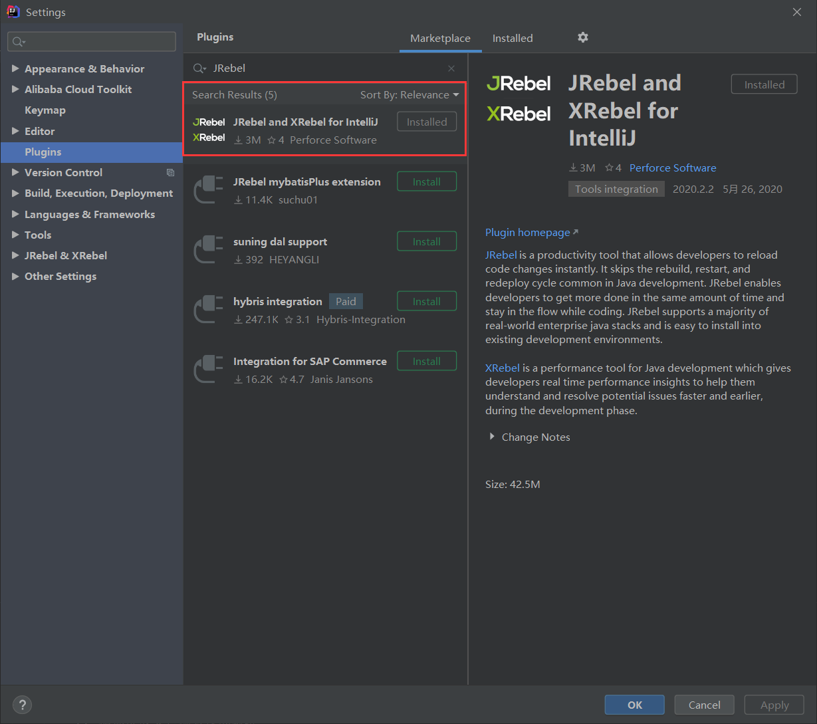Click the JRebel link in description

tap(501, 255)
